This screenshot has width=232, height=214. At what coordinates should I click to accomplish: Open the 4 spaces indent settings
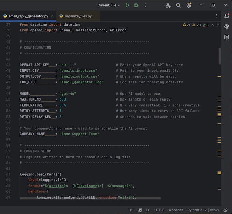click(176, 210)
